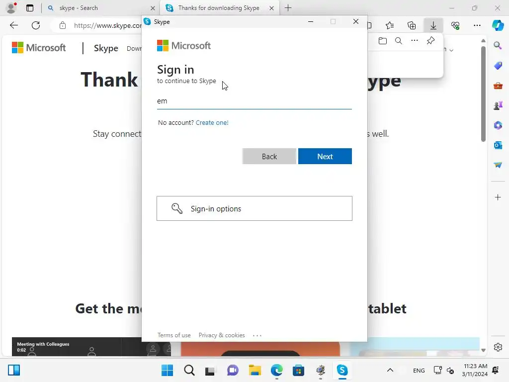This screenshot has width=509, height=382.
Task: Click the Next button in Skype sign-in
Action: [325, 156]
